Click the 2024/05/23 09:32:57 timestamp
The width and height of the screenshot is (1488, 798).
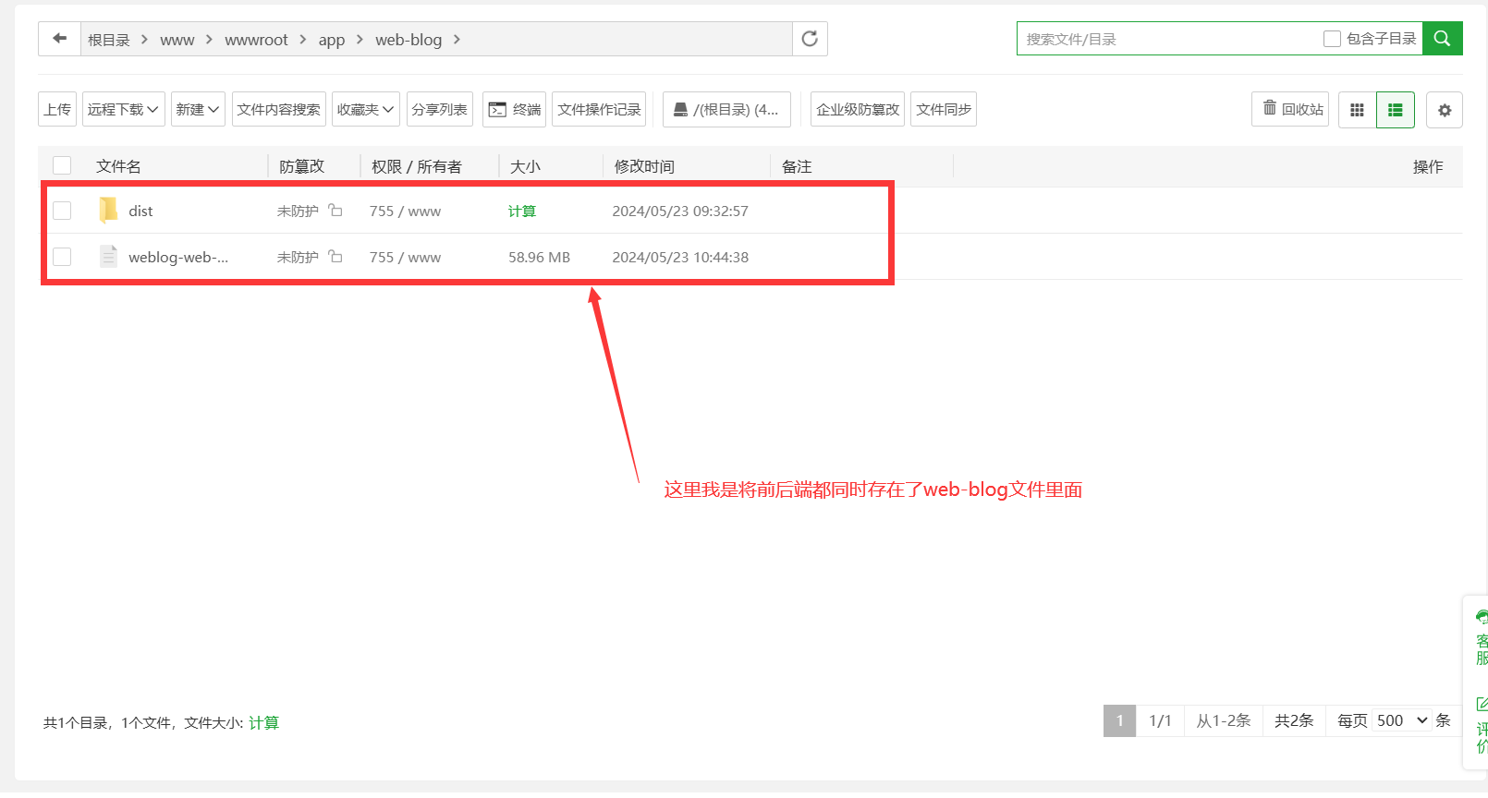click(x=680, y=211)
